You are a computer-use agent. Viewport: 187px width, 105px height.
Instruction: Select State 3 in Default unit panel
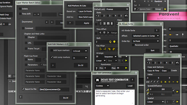[108, 16]
